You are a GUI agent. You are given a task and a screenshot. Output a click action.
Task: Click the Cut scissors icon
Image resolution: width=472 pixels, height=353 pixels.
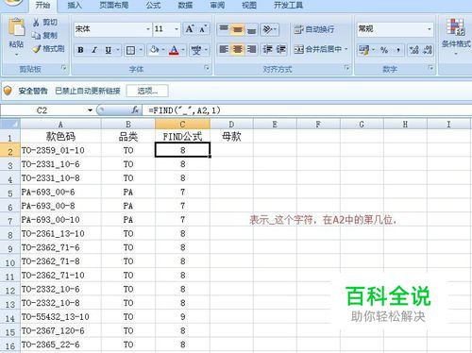coord(37,22)
